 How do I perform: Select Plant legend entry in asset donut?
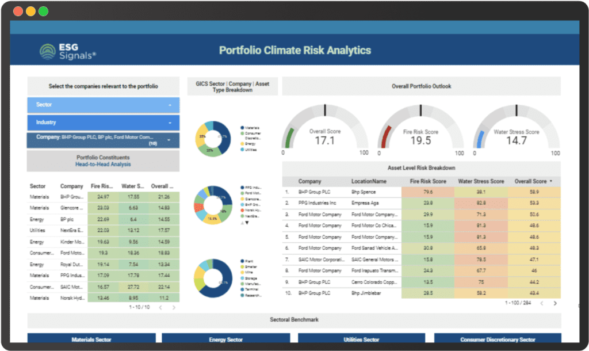247,261
